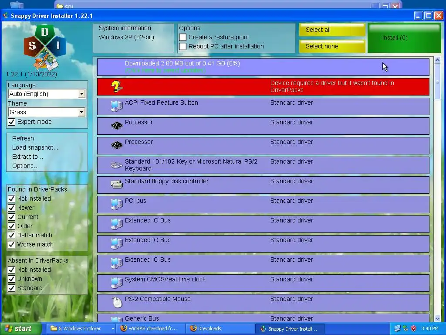Click the yellow Select all button

coord(332,30)
